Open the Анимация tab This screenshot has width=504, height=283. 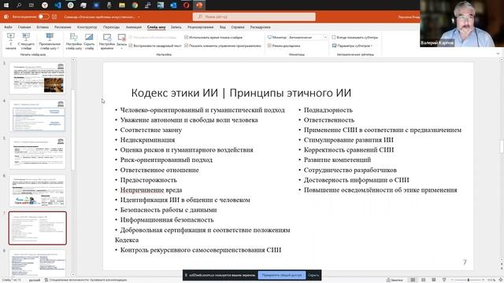133,28
